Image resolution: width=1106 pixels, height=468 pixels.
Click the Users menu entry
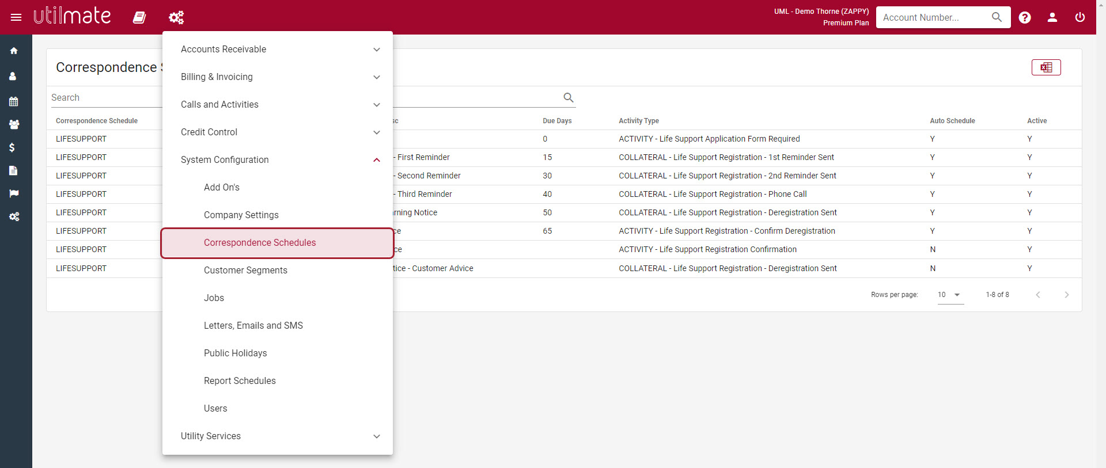(215, 409)
